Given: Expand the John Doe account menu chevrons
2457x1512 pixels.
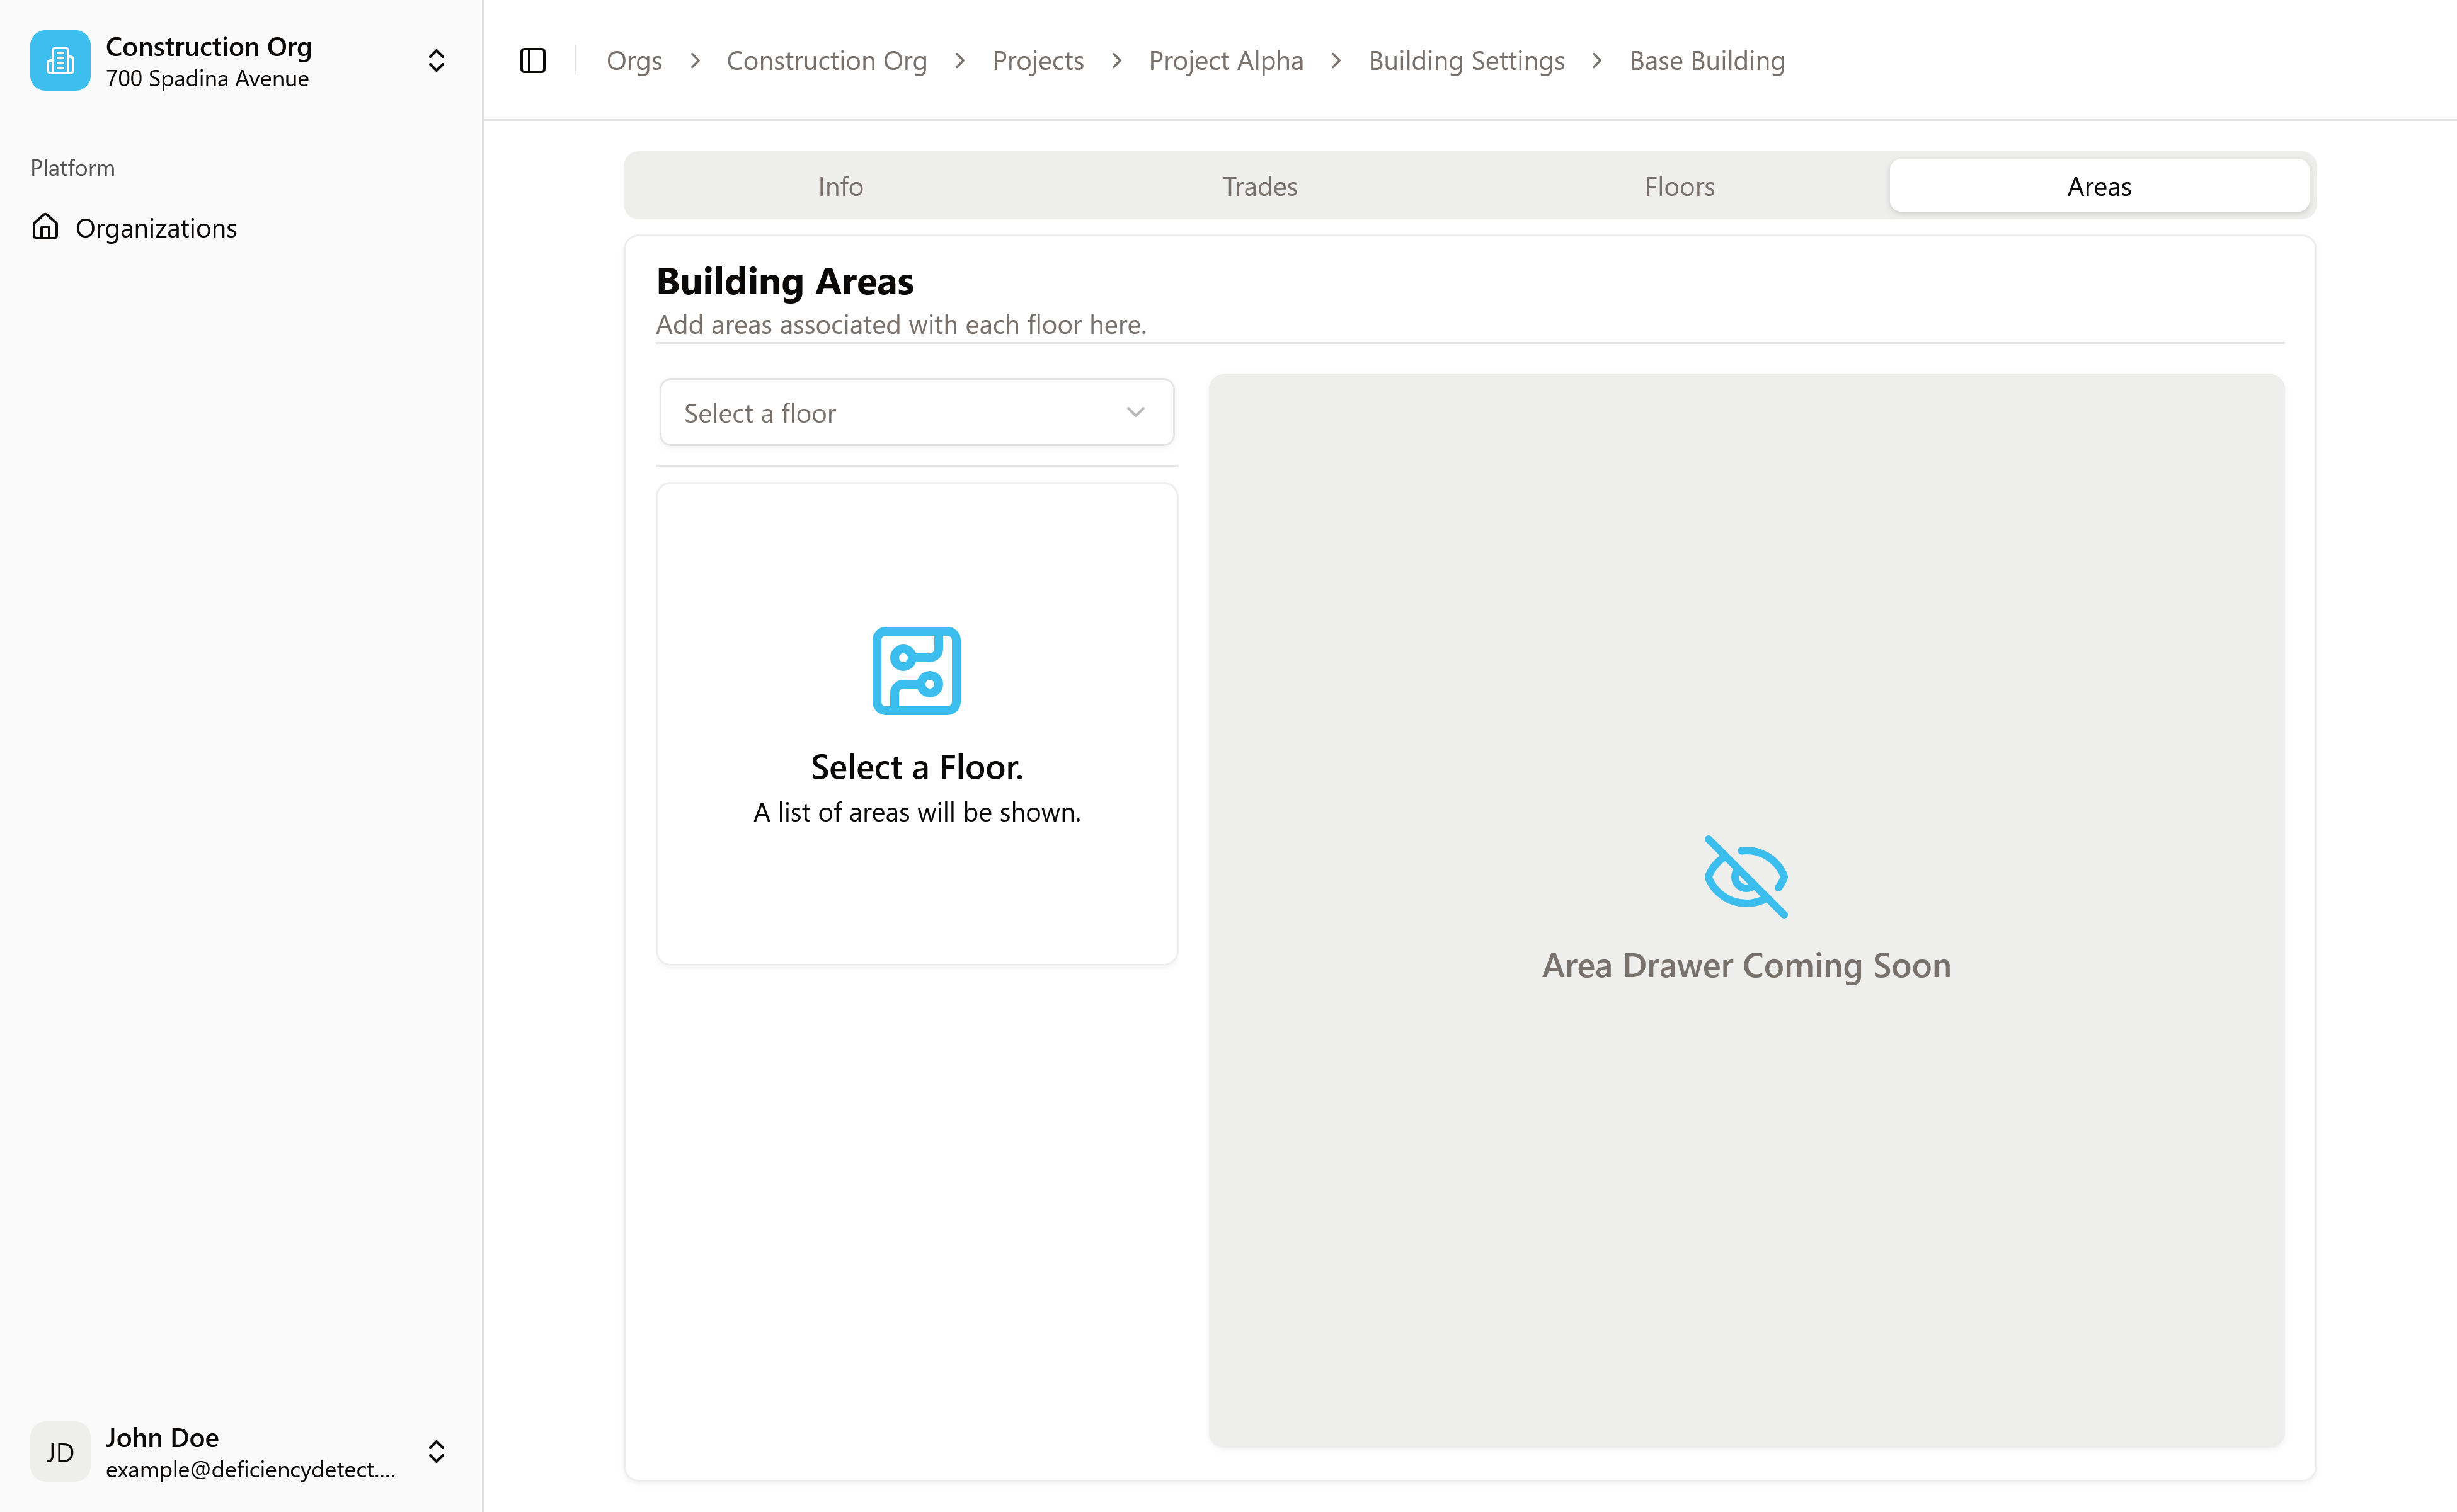Looking at the screenshot, I should [436, 1452].
